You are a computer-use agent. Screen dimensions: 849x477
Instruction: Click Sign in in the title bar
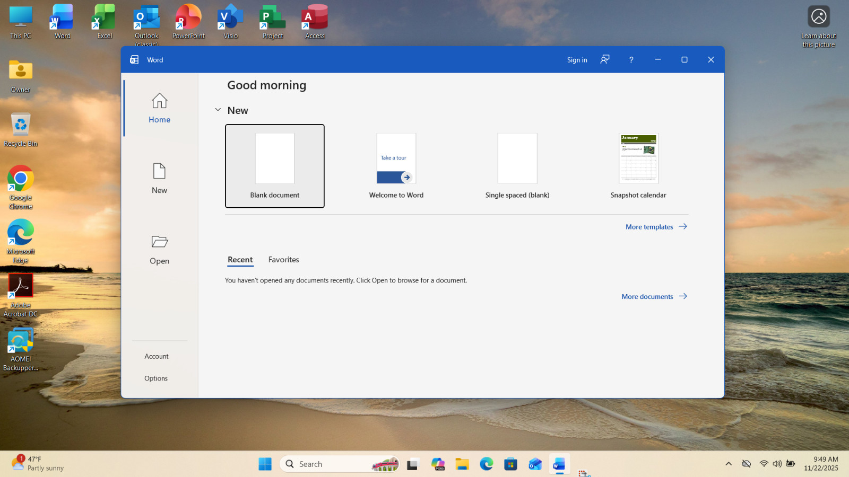tap(577, 60)
